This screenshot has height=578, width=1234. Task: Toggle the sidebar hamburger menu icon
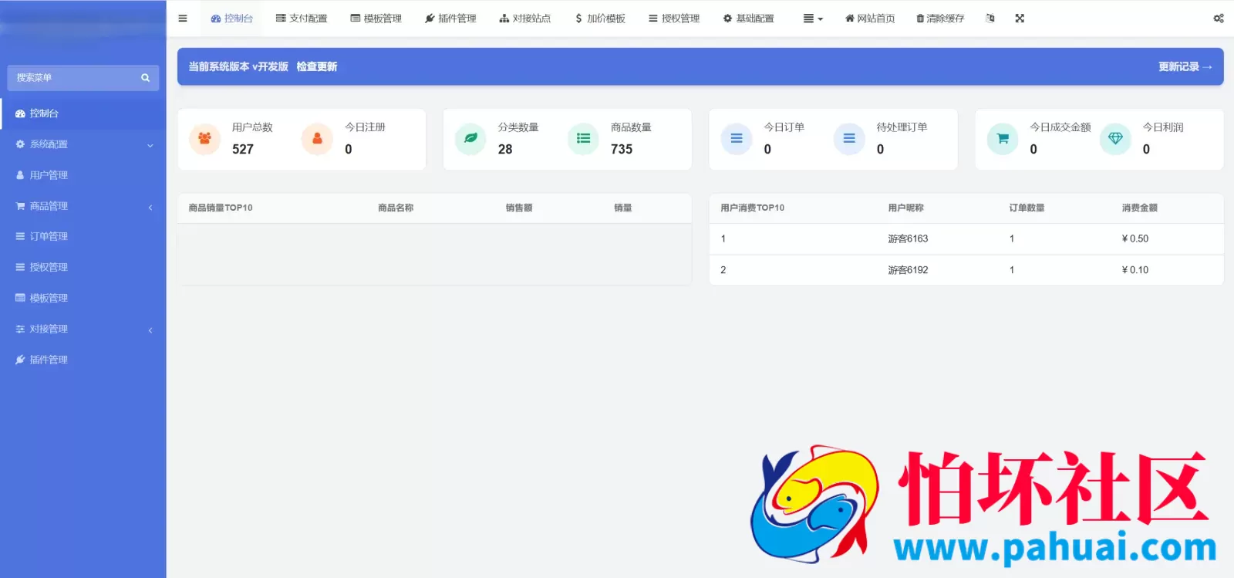(183, 19)
